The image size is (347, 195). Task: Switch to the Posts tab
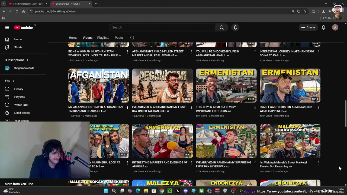click(119, 38)
